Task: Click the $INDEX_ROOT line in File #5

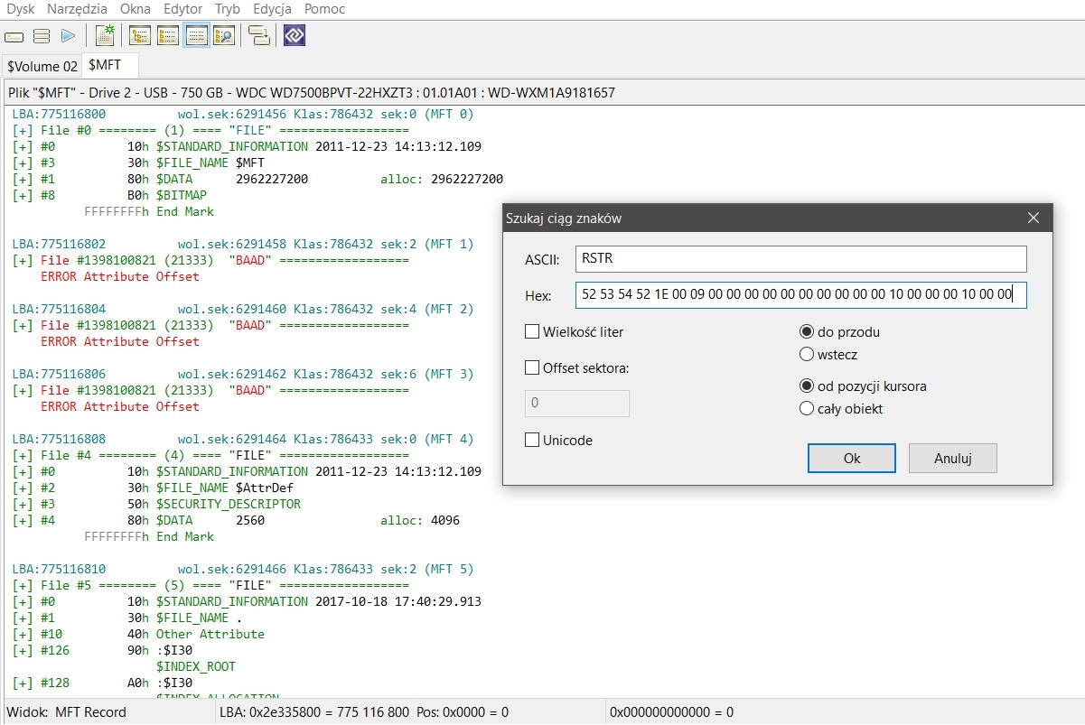Action: [x=196, y=666]
